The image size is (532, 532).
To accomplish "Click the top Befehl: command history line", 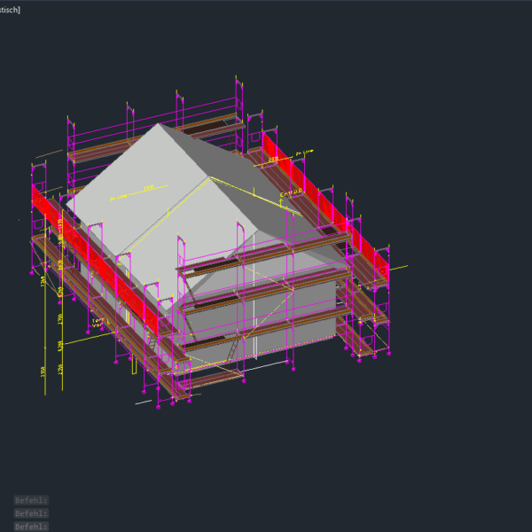I will click(31, 500).
